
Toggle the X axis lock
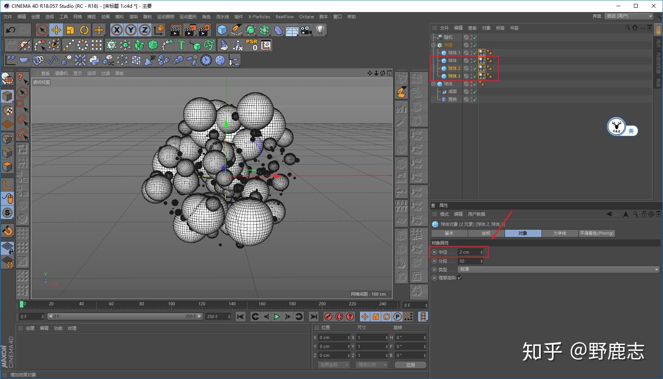117,30
